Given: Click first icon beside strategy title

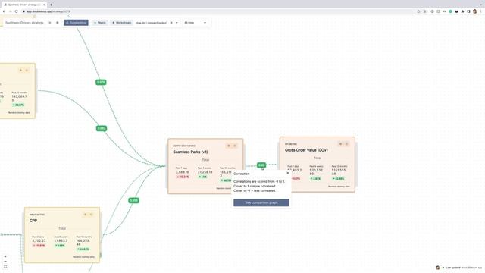Looking at the screenshot, I should pyautogui.click(x=50, y=23).
